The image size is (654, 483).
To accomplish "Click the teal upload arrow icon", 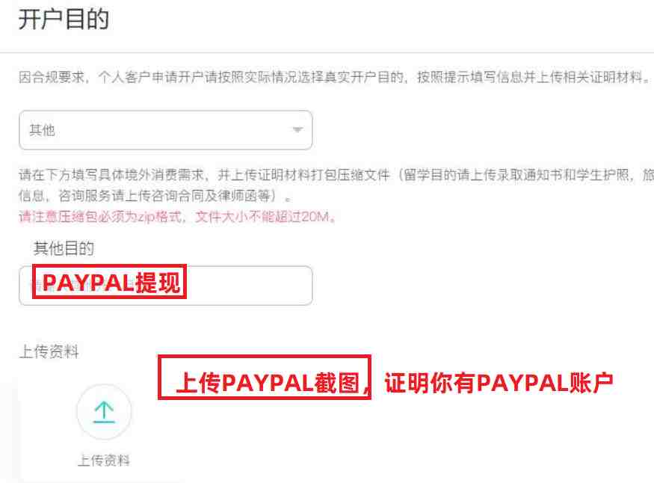I will (104, 412).
